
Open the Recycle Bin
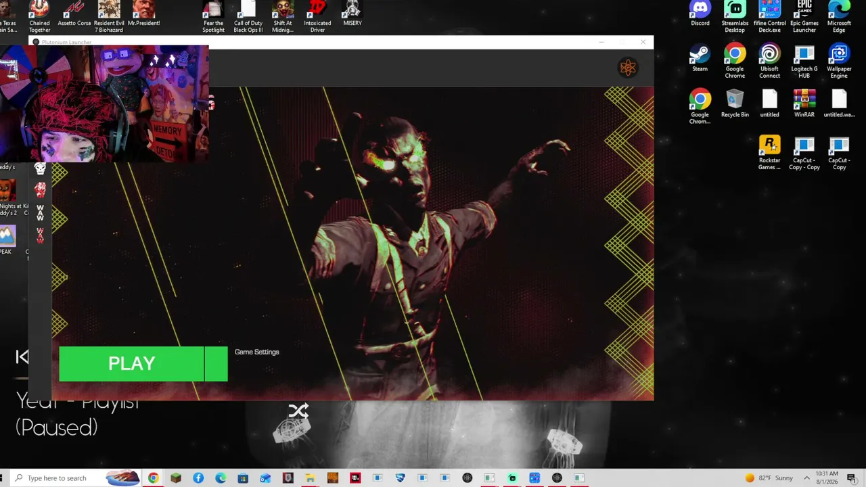coord(735,103)
